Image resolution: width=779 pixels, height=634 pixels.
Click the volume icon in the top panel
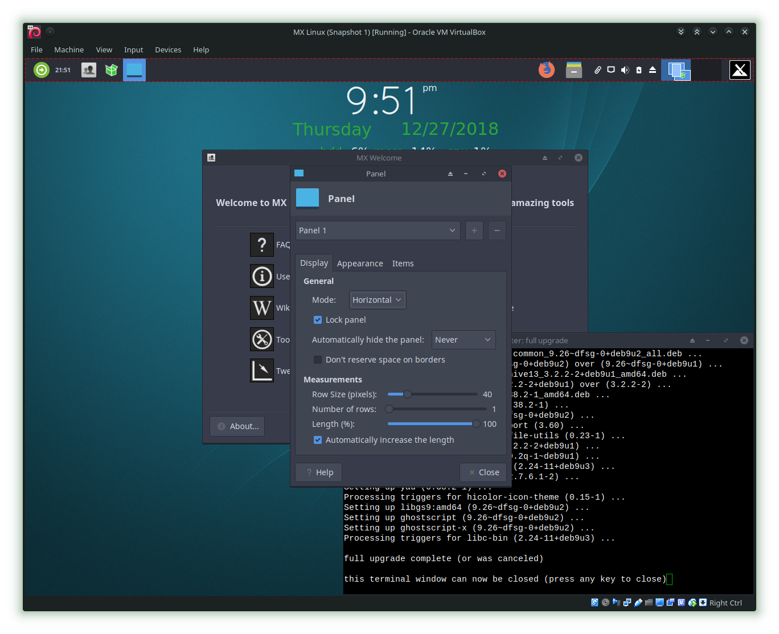coord(625,70)
